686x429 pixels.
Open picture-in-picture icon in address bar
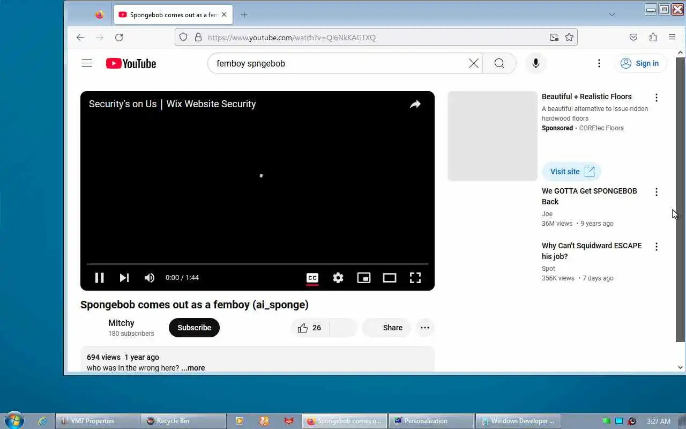554,37
